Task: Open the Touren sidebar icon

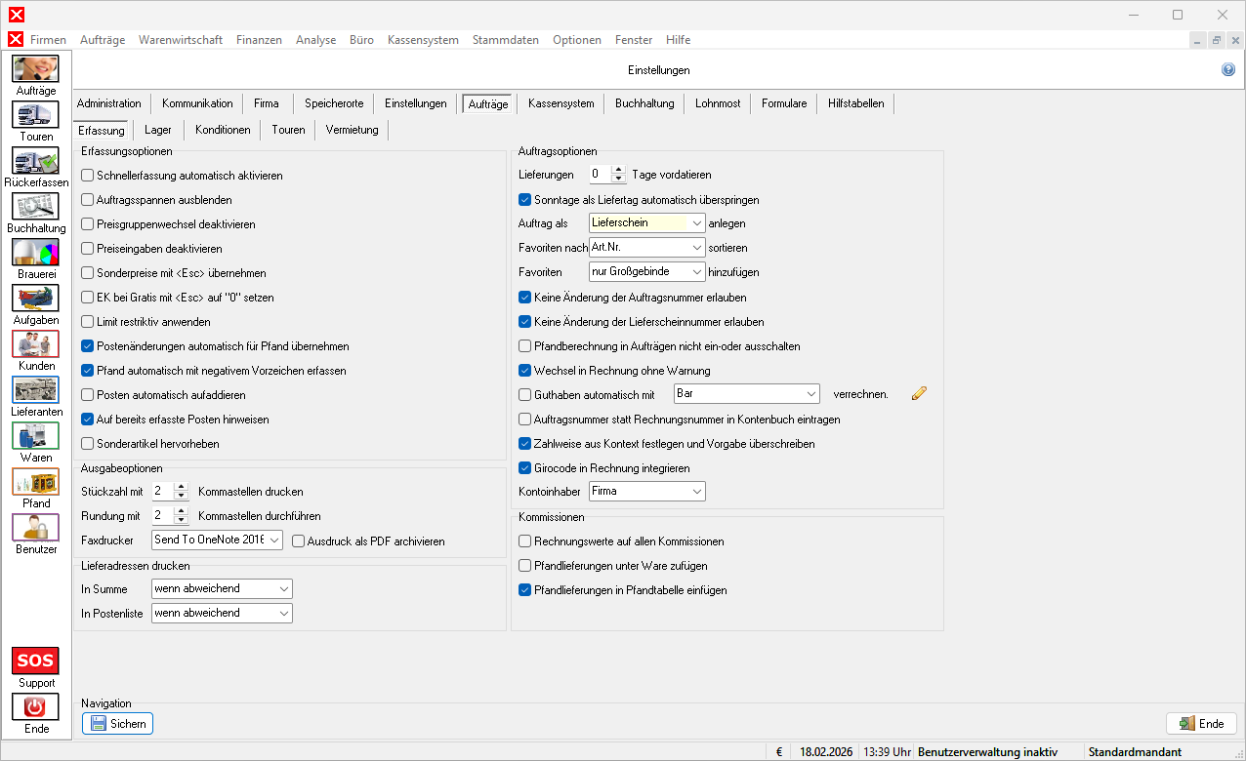Action: [x=35, y=115]
